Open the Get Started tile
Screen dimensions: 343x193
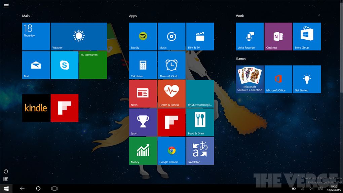coord(307,79)
